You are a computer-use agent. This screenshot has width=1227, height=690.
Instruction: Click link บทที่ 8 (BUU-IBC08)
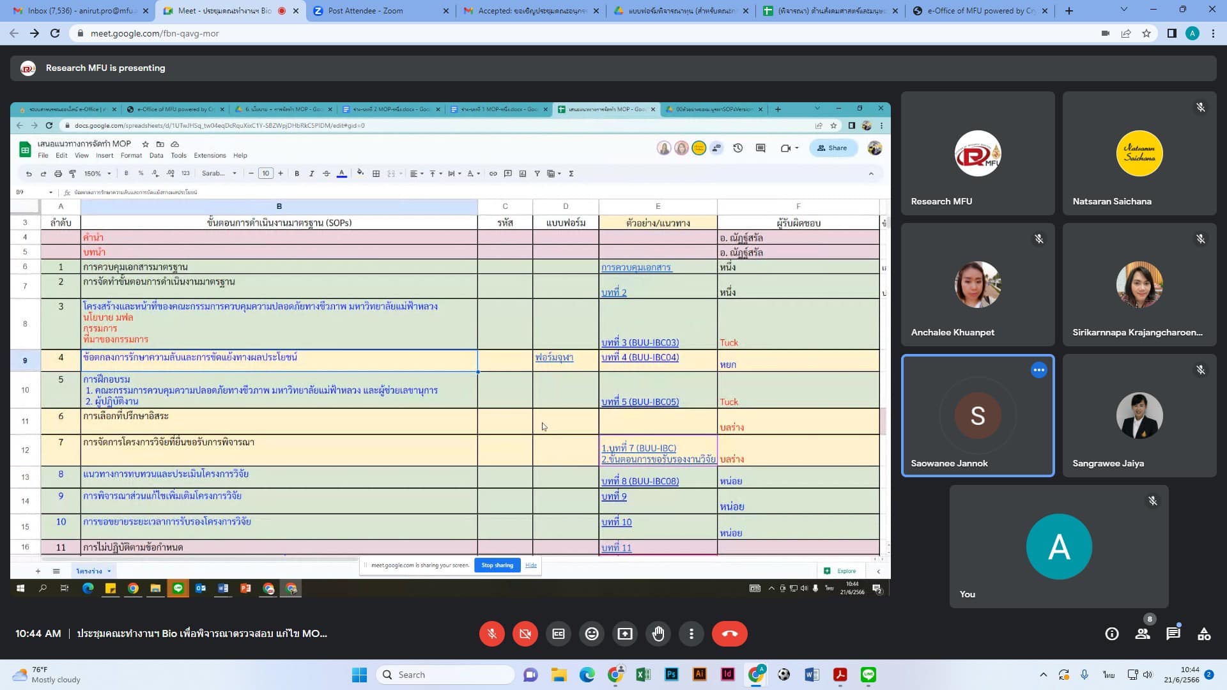[640, 481]
